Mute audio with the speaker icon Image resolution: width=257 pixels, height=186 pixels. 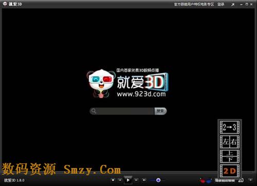coord(144,180)
